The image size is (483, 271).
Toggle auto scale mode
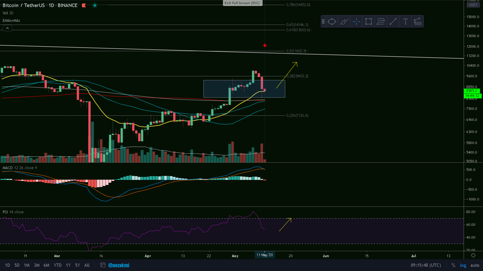[x=475, y=265]
